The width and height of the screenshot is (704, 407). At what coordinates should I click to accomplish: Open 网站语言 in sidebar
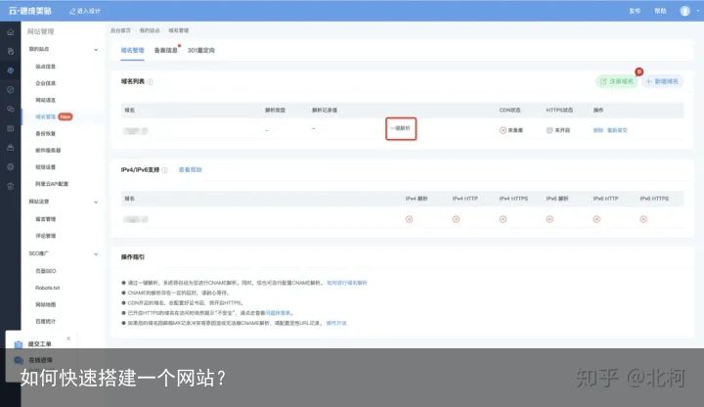[45, 100]
